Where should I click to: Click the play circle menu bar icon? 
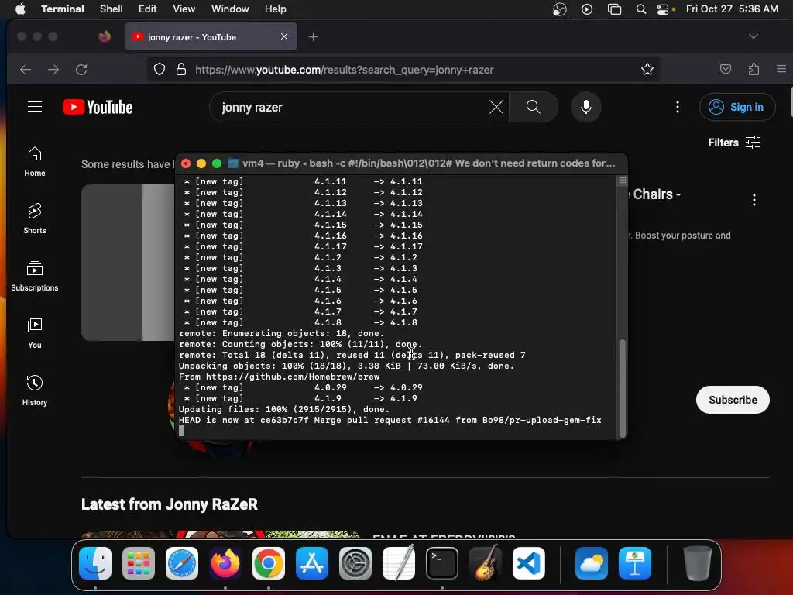[x=587, y=9]
